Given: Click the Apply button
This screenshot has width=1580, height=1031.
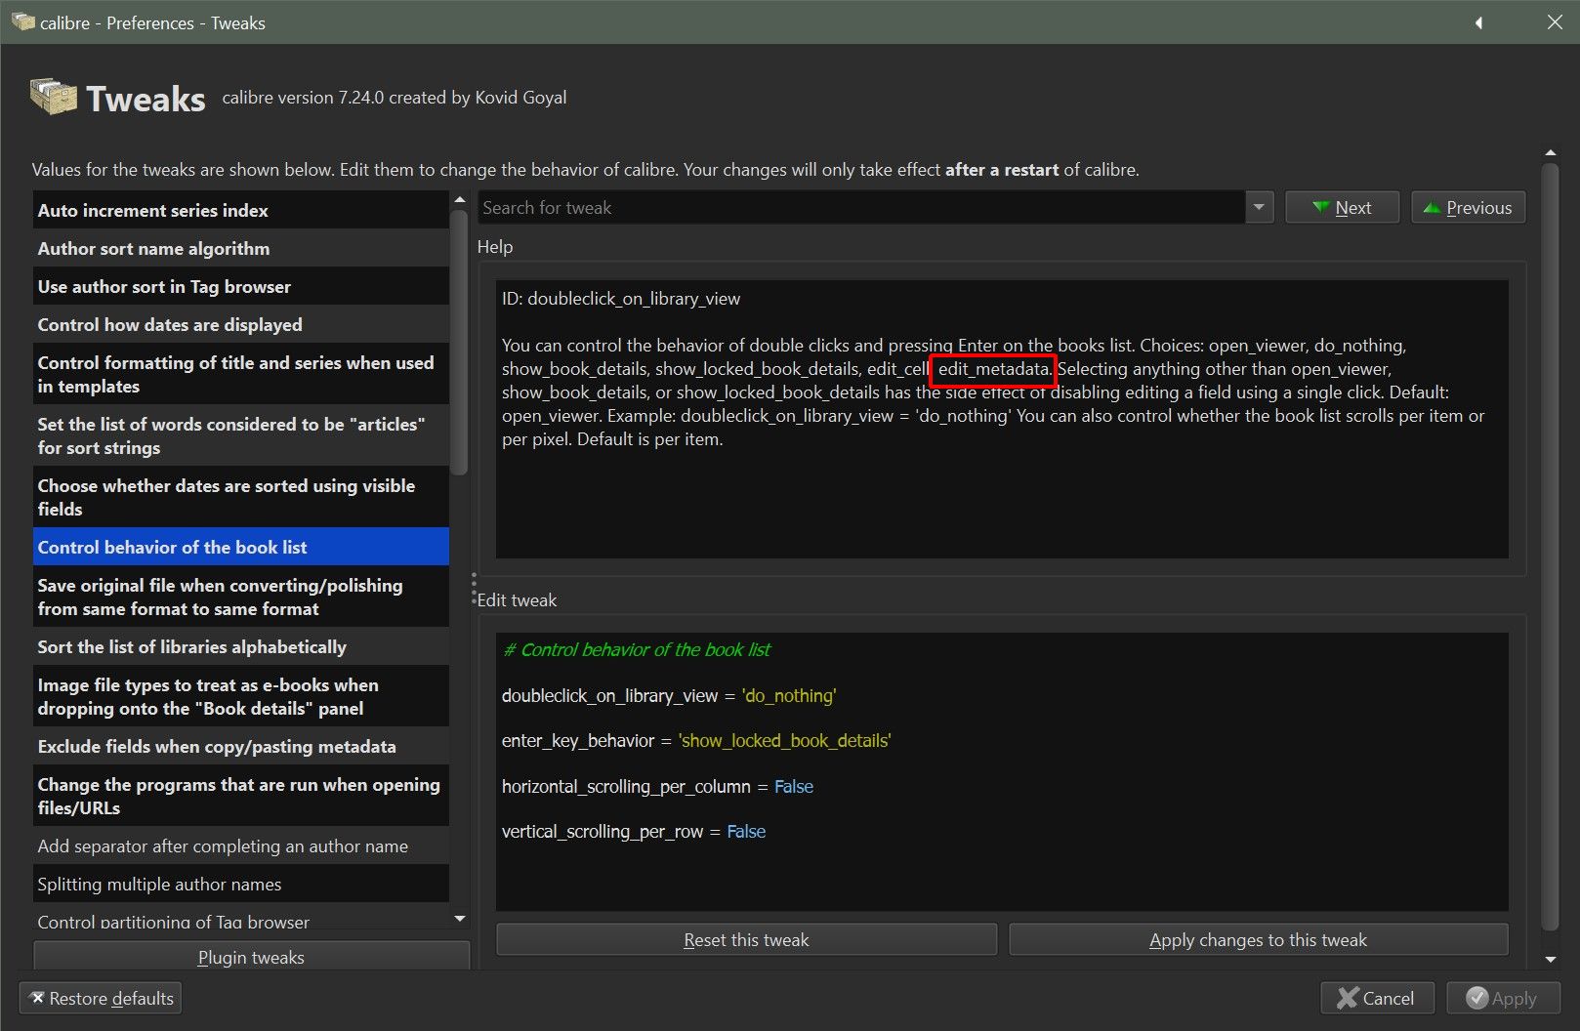Looking at the screenshot, I should pyautogui.click(x=1503, y=998).
